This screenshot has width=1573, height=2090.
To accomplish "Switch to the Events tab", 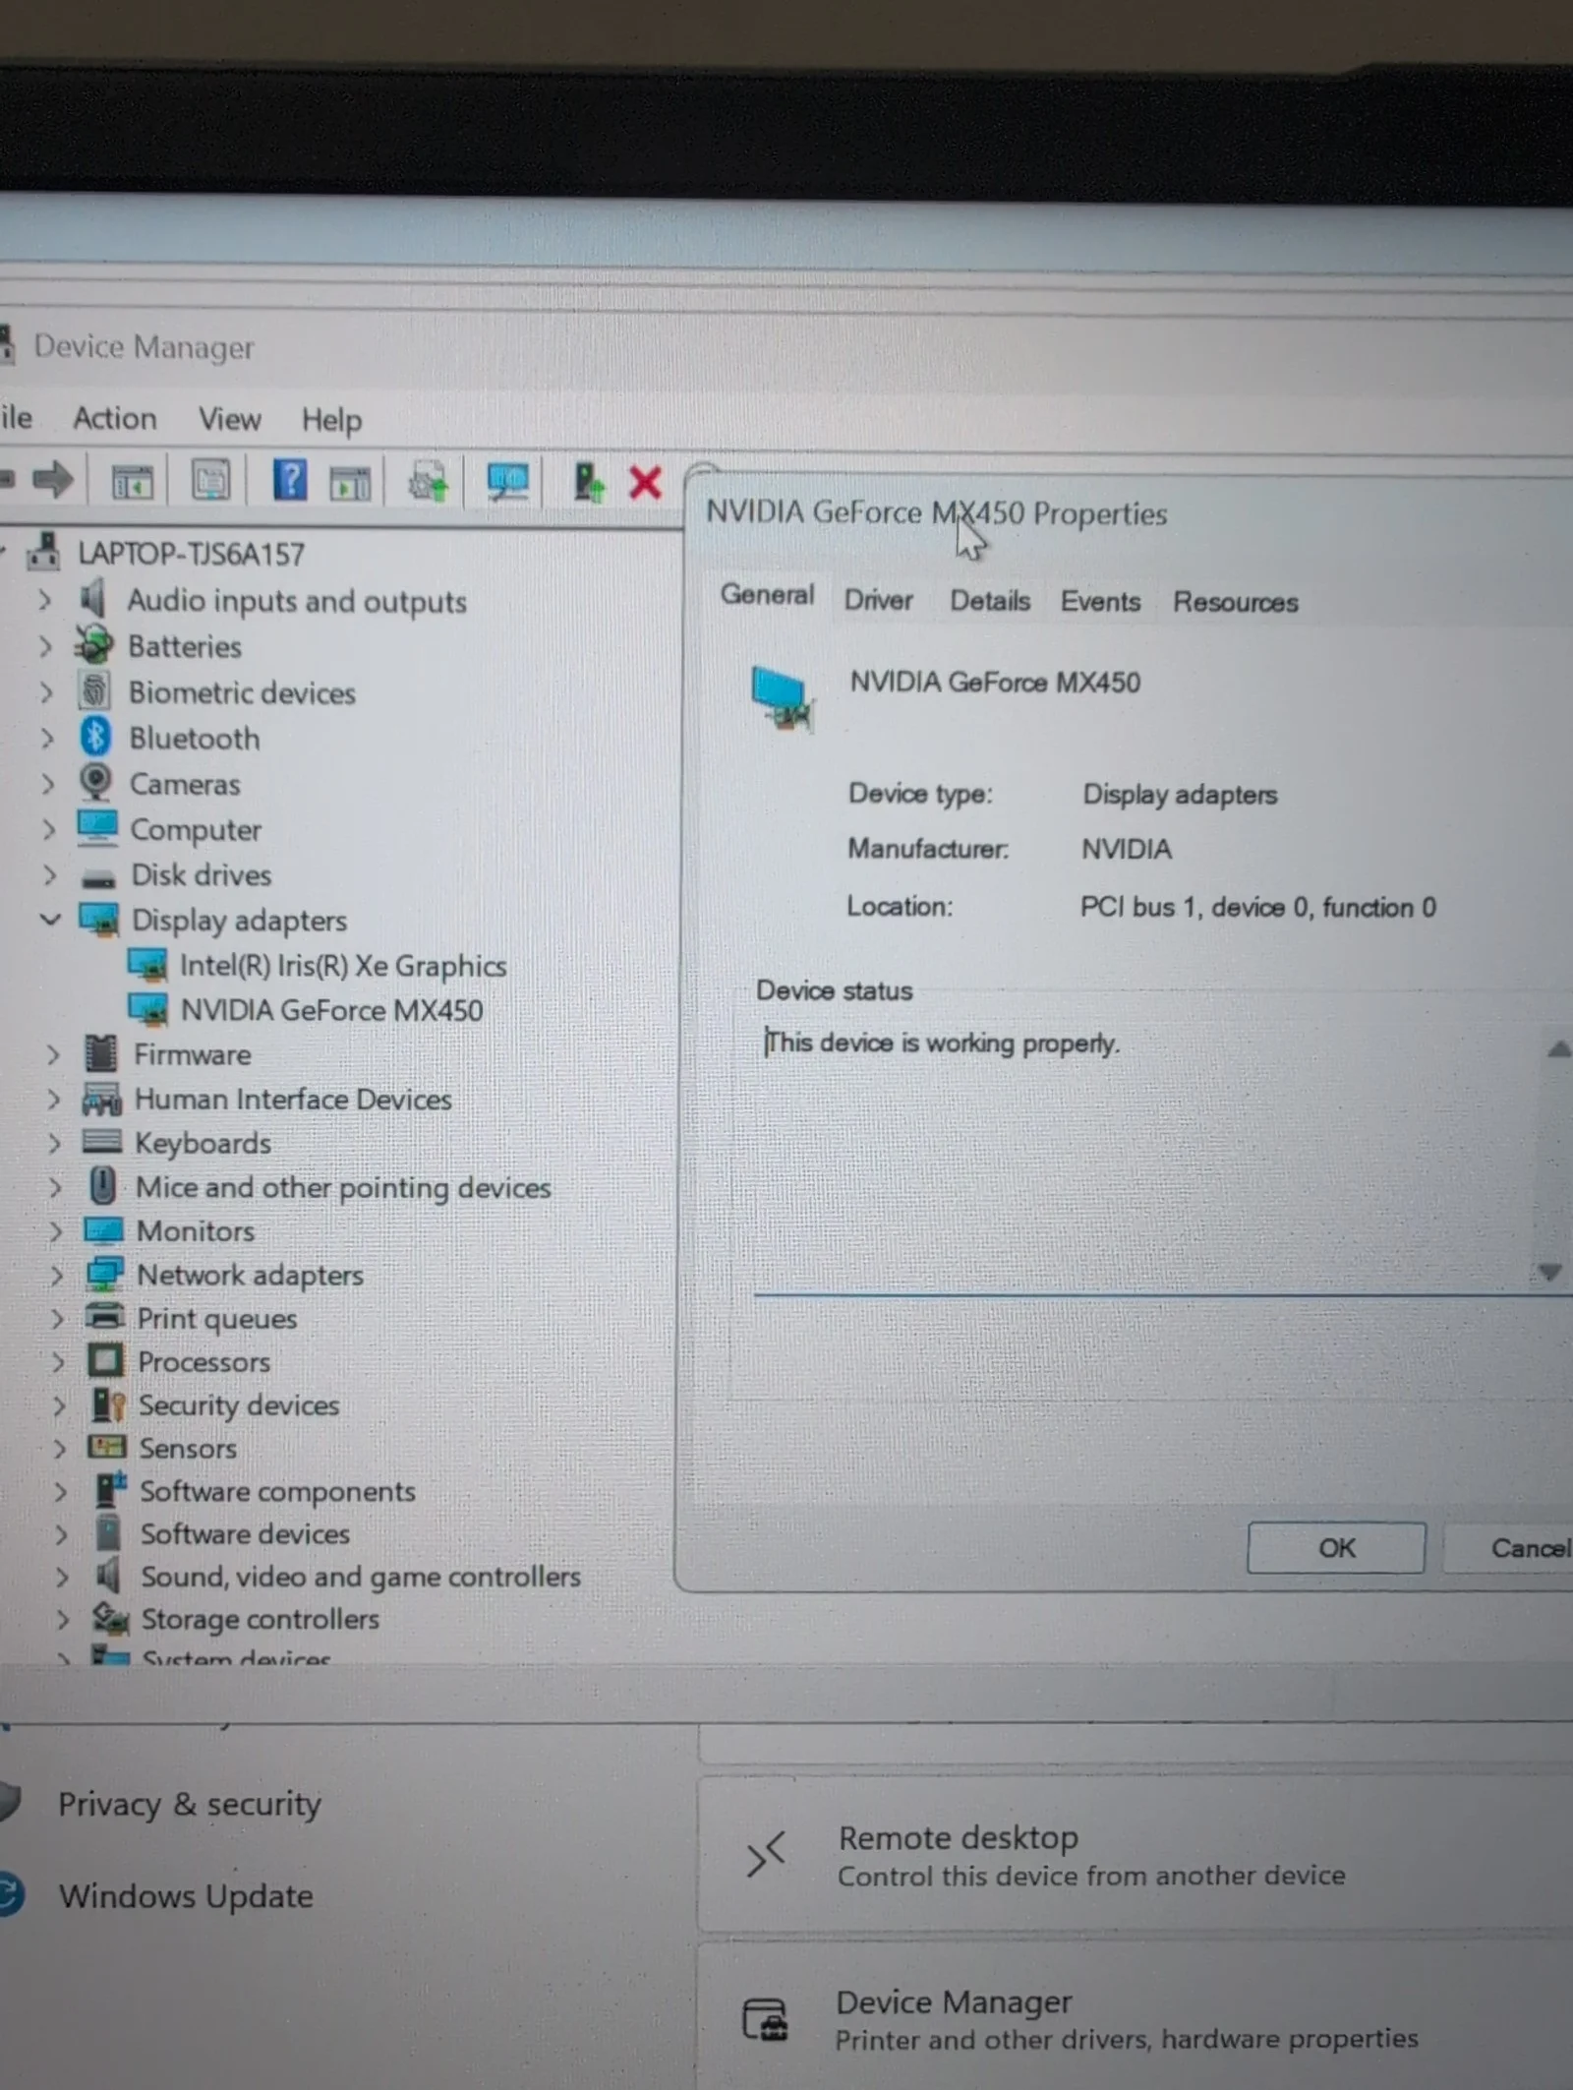I will (x=1100, y=601).
